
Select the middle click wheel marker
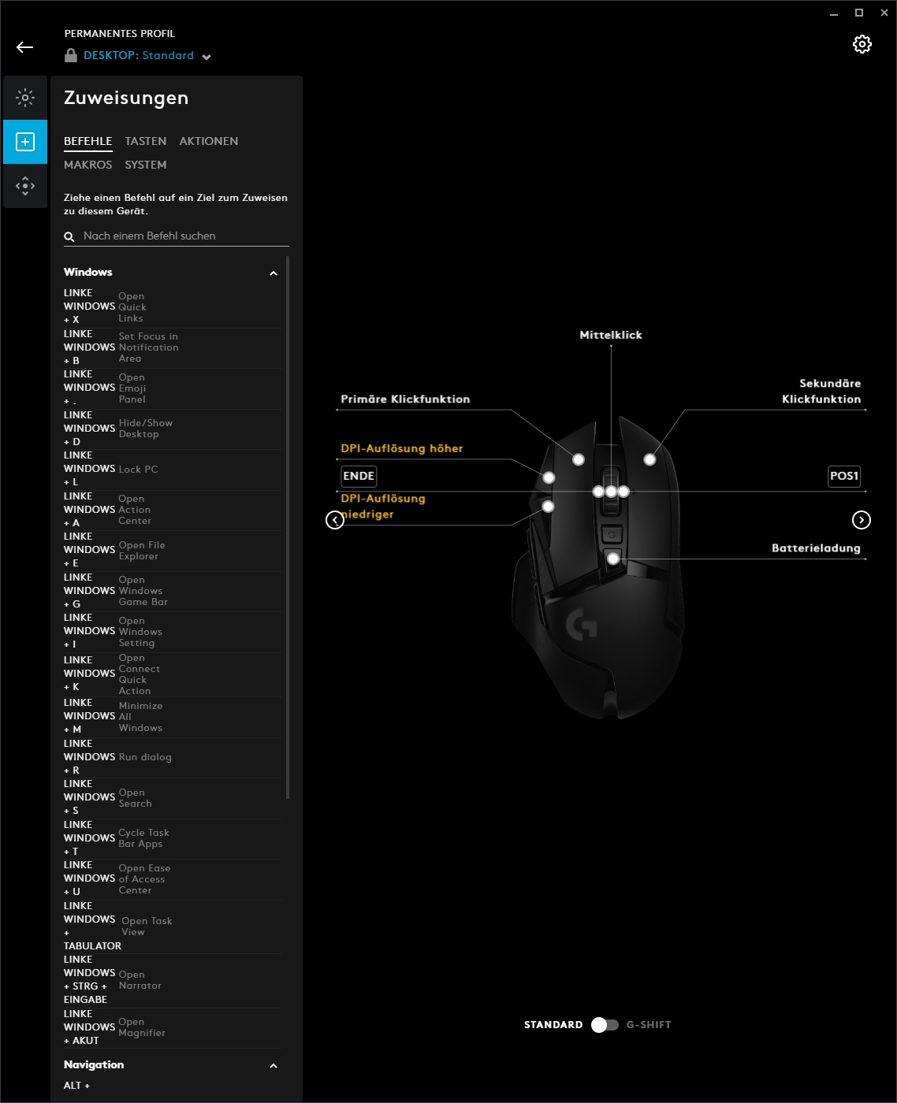pyautogui.click(x=611, y=492)
